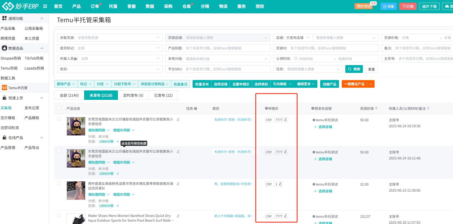
Task: Check second 东莞货 product row checkbox
Action: click(59, 151)
